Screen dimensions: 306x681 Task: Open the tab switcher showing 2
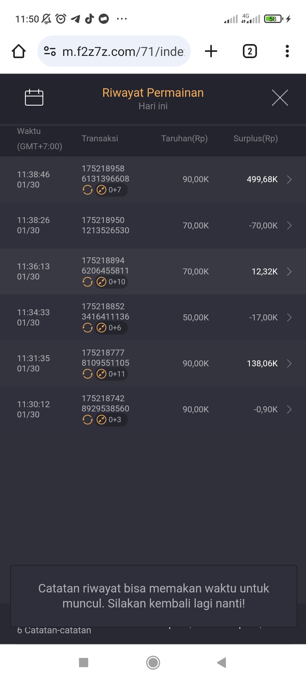(250, 51)
